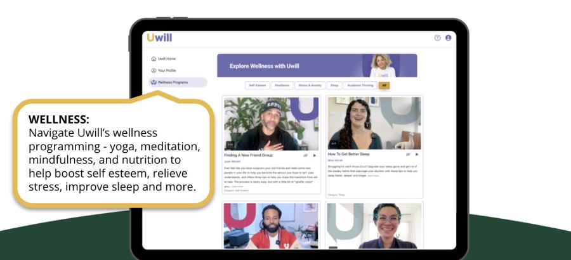Select Wellness Programs in sidebar
The height and width of the screenshot is (260, 571).
[178, 82]
